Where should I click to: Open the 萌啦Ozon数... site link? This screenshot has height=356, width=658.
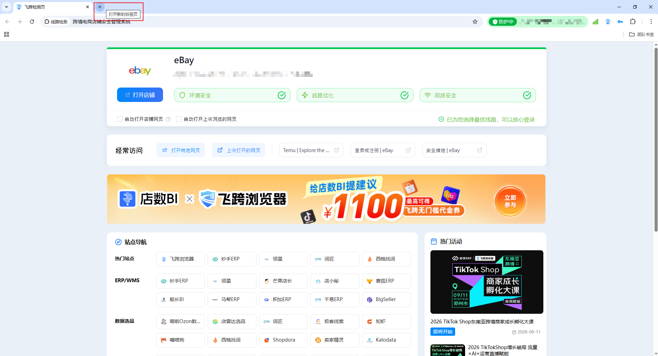point(181,322)
